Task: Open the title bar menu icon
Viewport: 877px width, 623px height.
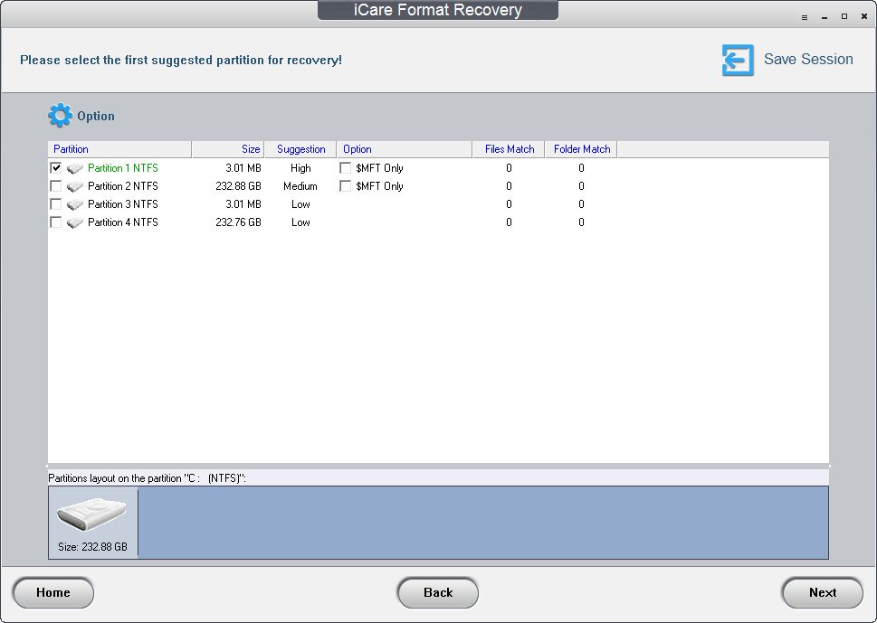Action: coord(805,17)
